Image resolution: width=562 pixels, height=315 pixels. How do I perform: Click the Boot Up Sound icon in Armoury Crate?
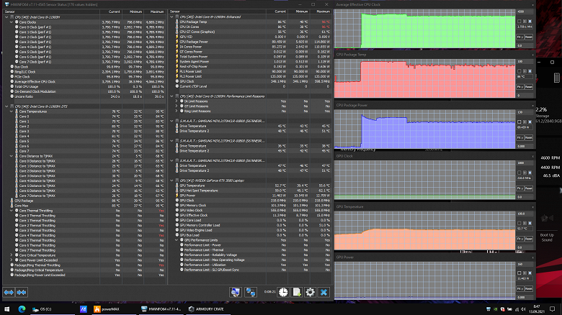(x=547, y=218)
